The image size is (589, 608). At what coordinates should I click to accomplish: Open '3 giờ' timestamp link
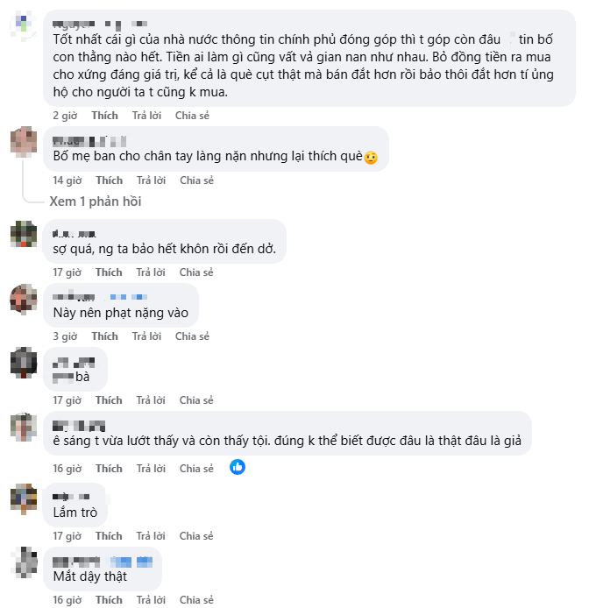tap(65, 336)
